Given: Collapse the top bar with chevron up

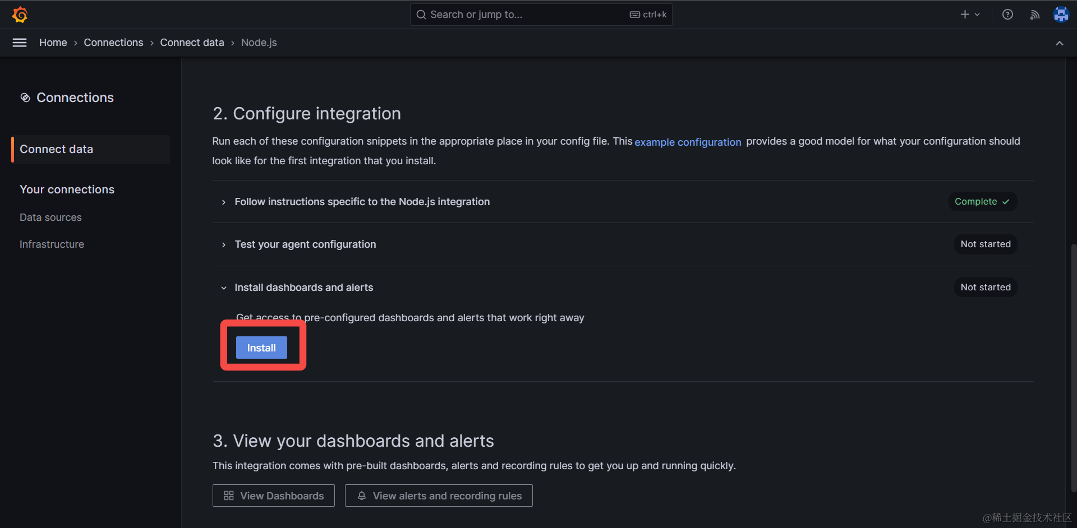Looking at the screenshot, I should [x=1059, y=43].
